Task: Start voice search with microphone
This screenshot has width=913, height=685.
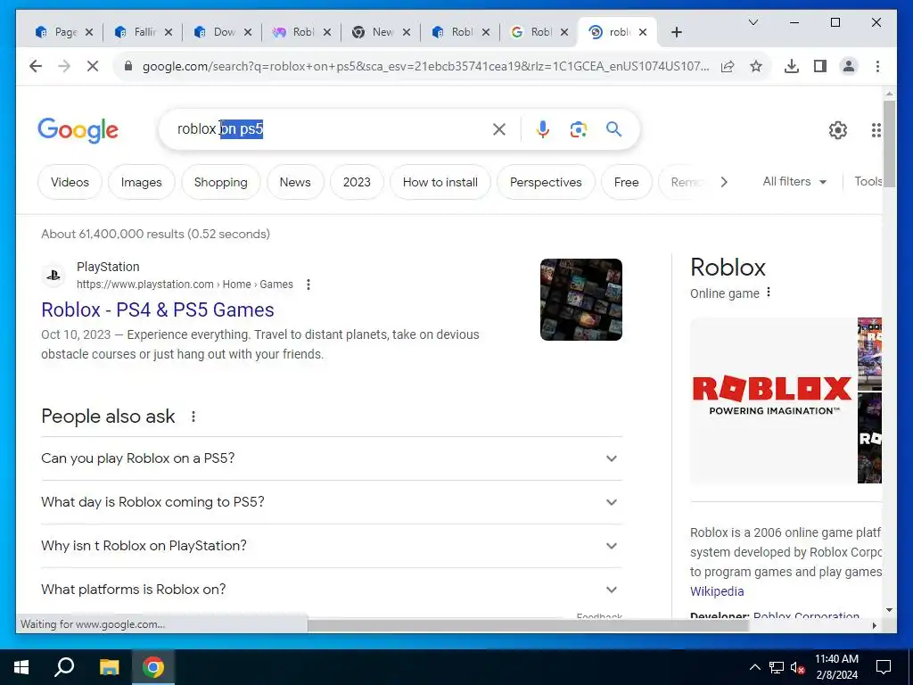Action: click(543, 129)
